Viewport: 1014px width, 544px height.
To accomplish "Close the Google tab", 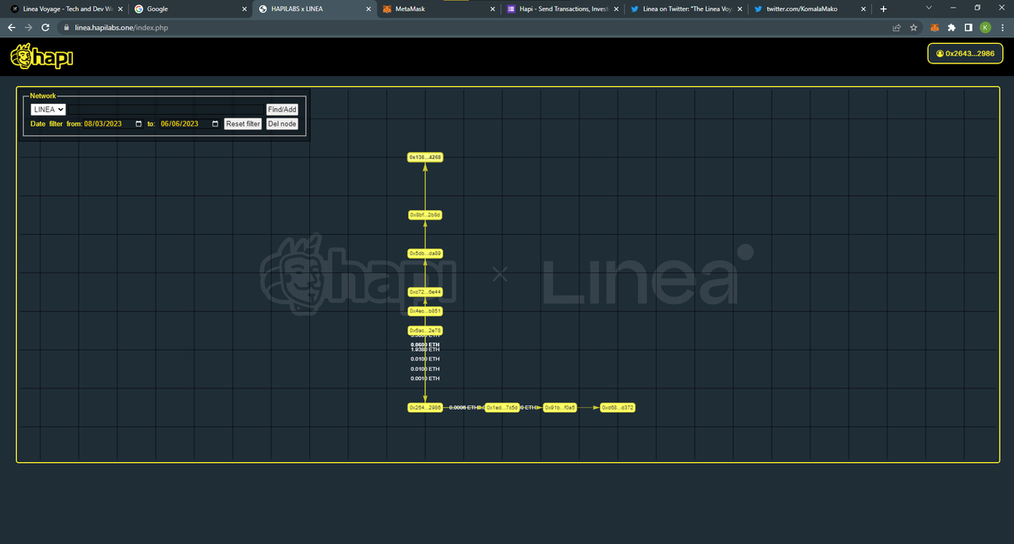I will (x=244, y=8).
